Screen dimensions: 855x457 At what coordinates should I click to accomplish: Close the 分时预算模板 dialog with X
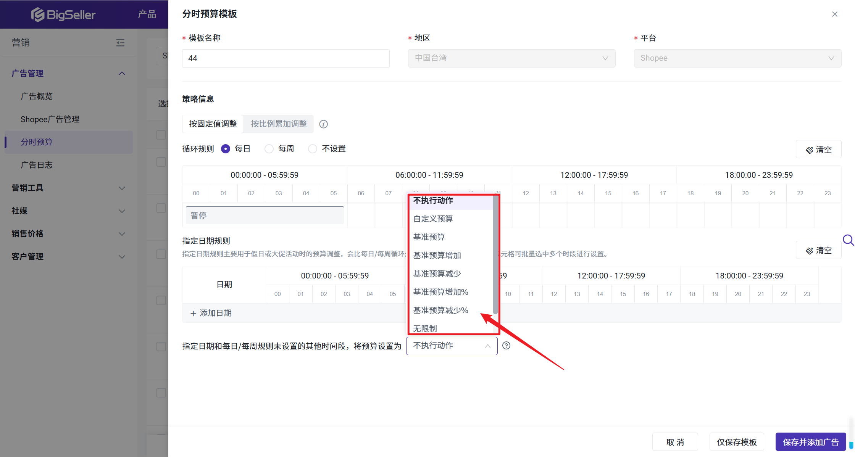tap(834, 14)
